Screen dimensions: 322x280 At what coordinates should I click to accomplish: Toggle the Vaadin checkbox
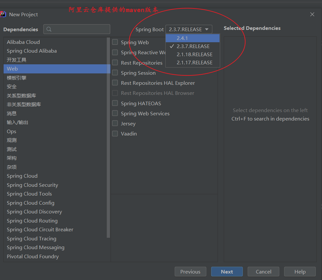[115, 134]
